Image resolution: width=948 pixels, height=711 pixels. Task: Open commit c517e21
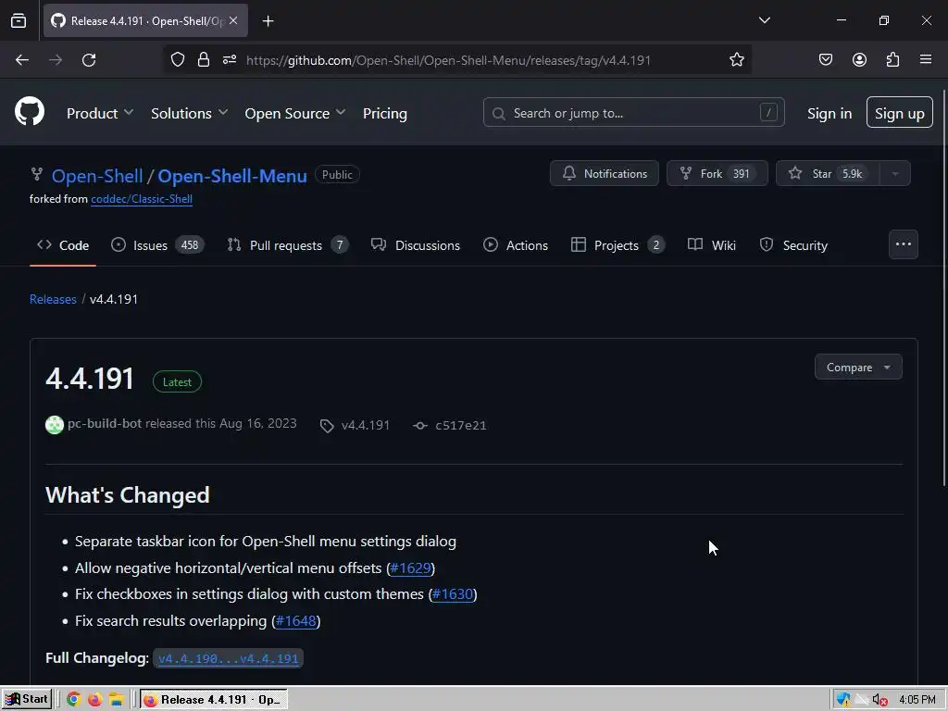pos(449,425)
